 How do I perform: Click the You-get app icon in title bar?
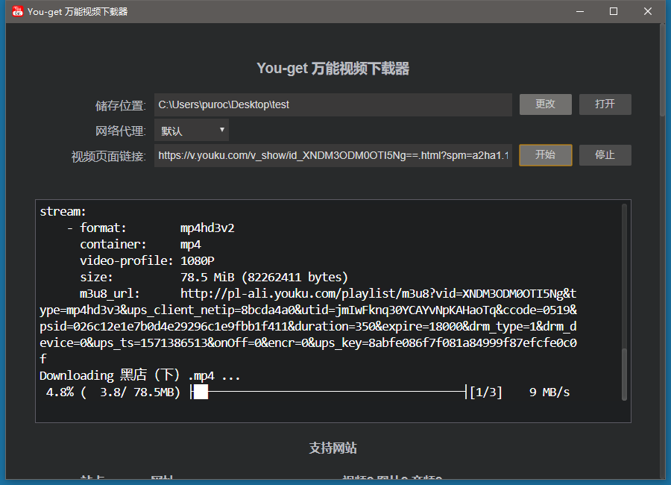click(18, 12)
